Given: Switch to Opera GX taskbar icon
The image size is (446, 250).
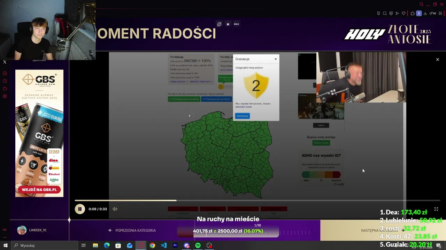Looking at the screenshot, I should point(141,245).
